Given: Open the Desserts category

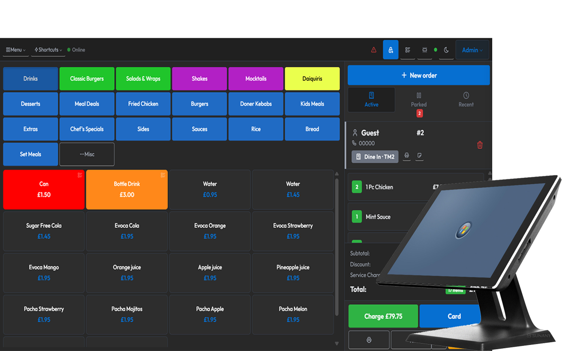Looking at the screenshot, I should click(30, 104).
